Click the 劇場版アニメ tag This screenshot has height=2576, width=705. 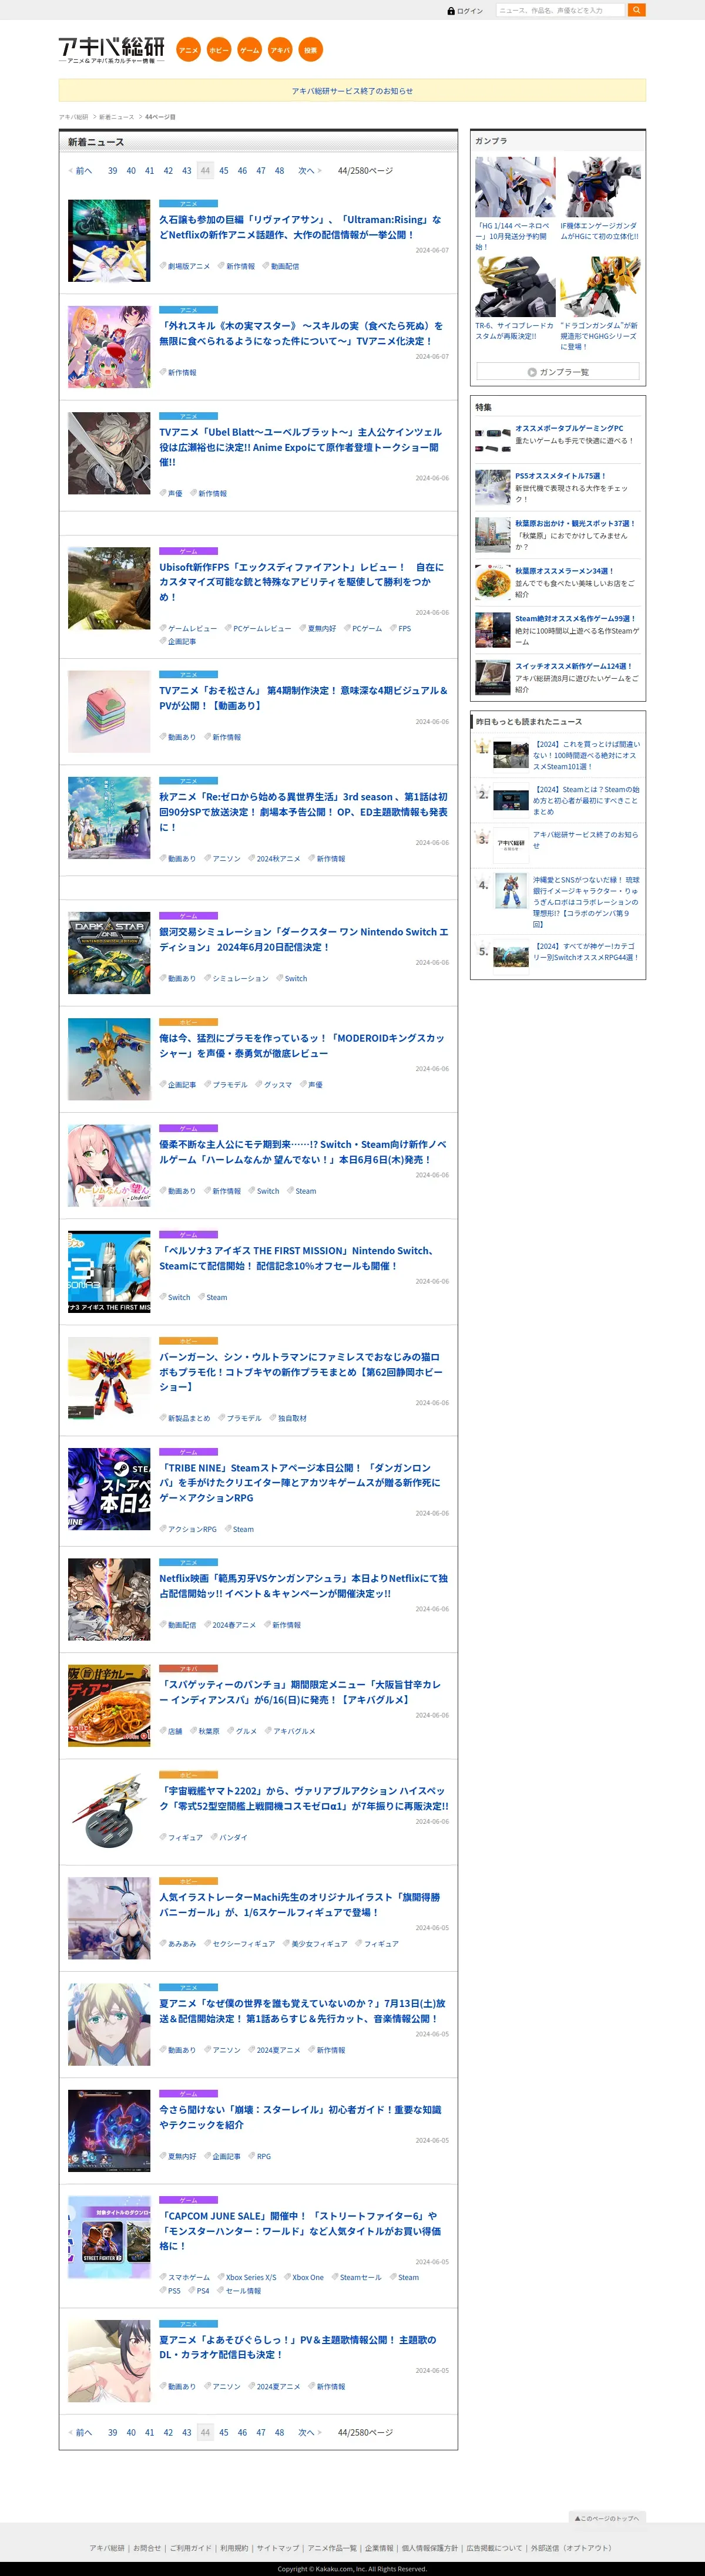(x=188, y=267)
